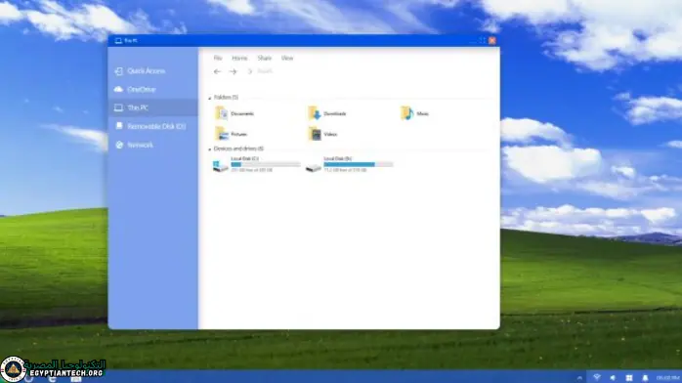Select the Downloads folder icon
Screen dimensions: 682x383
[315, 113]
